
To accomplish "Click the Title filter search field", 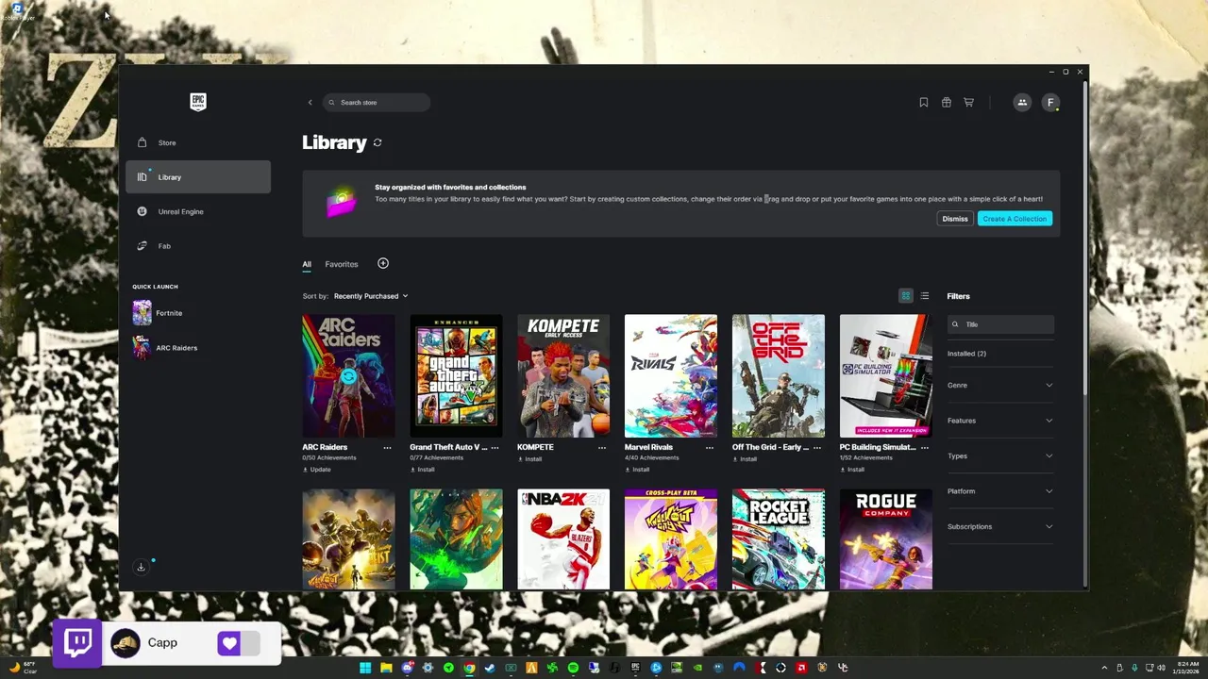I will tap(1000, 324).
